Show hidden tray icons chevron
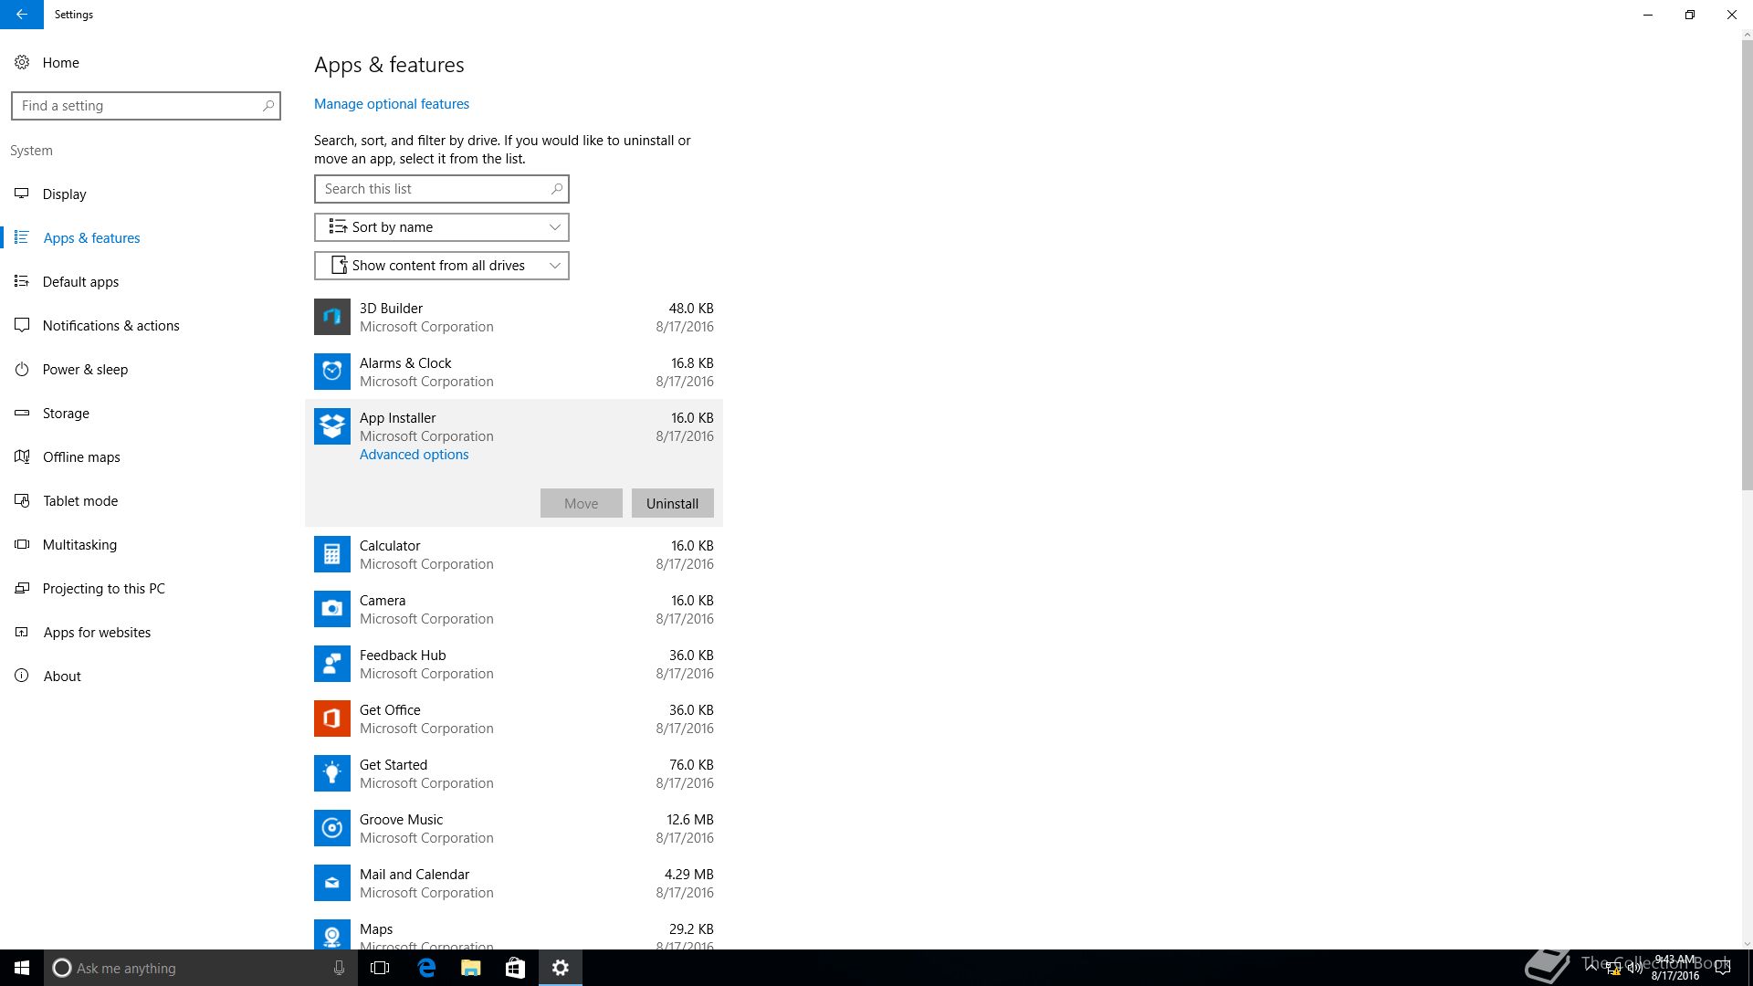1753x986 pixels. (x=1593, y=968)
